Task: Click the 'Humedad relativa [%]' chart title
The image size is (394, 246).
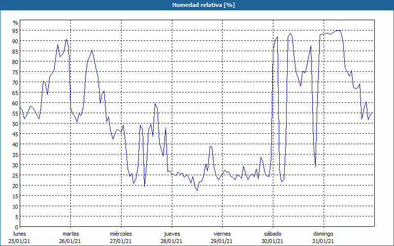Action: (203, 5)
